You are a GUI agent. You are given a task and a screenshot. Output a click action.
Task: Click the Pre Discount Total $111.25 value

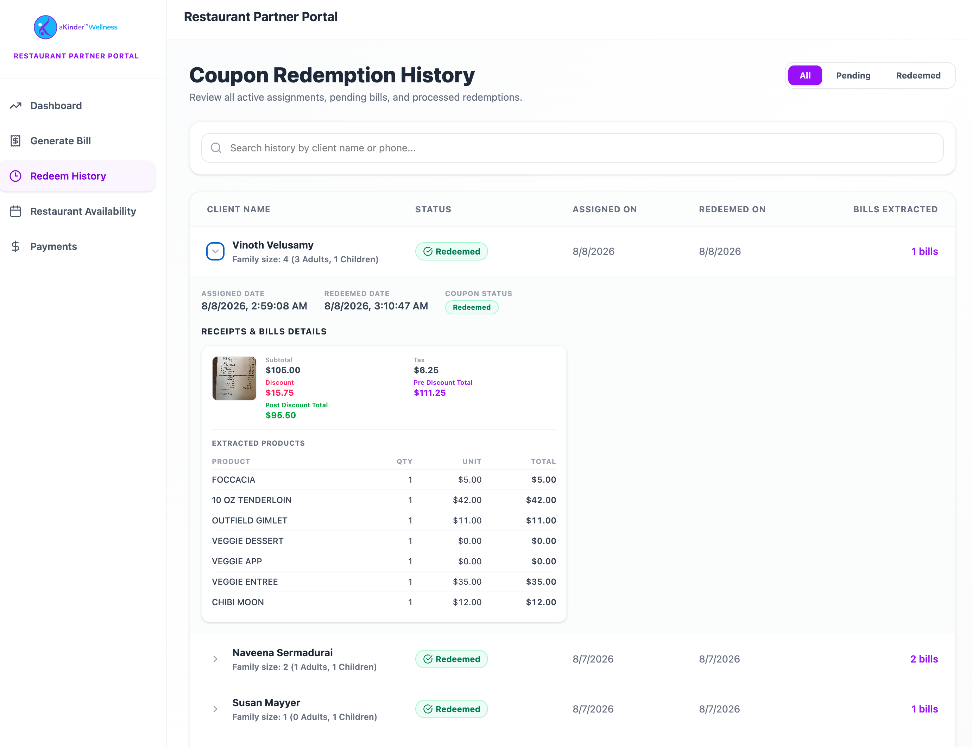coord(429,393)
